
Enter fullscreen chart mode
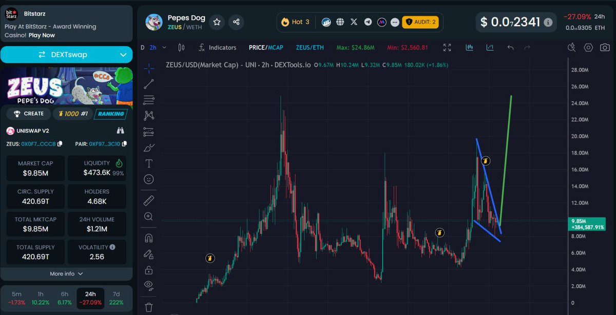coord(447,48)
